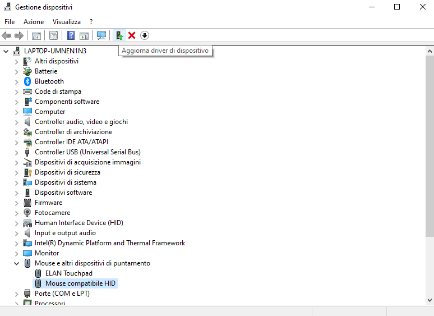Maximize the Gestione dispositivi window

(397, 7)
